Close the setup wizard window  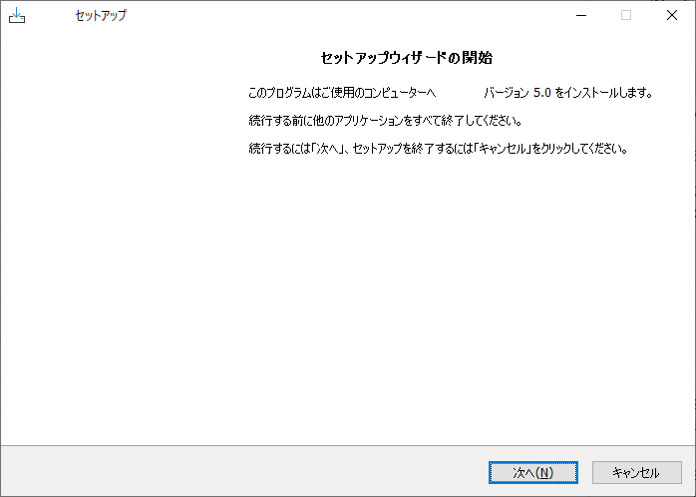point(672,15)
